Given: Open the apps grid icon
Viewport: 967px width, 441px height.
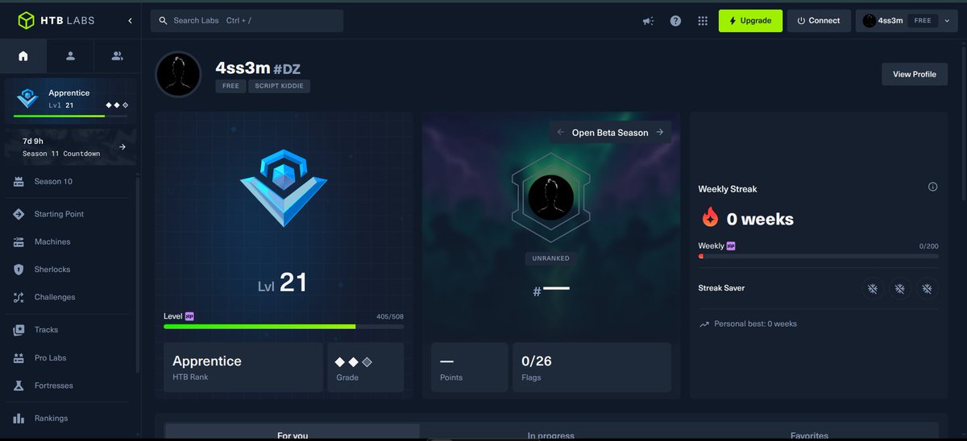Looking at the screenshot, I should [703, 21].
